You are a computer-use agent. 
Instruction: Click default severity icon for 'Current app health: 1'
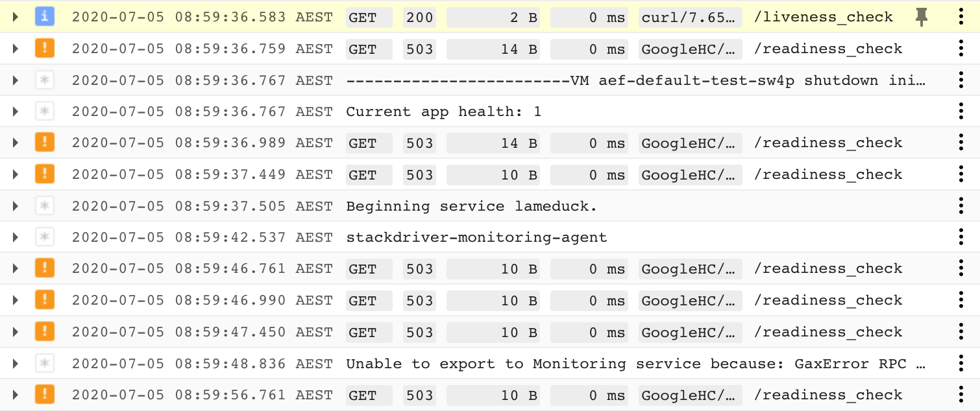pos(45,112)
